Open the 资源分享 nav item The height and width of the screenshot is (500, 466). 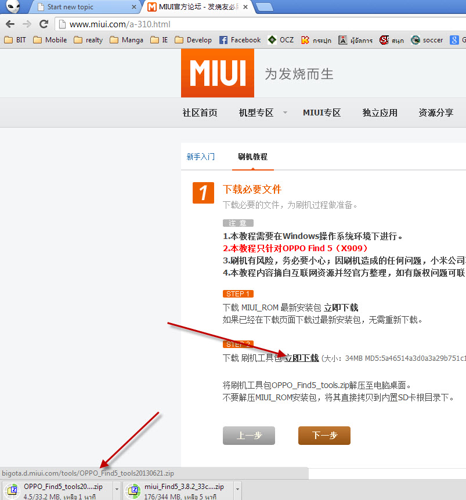pos(436,113)
